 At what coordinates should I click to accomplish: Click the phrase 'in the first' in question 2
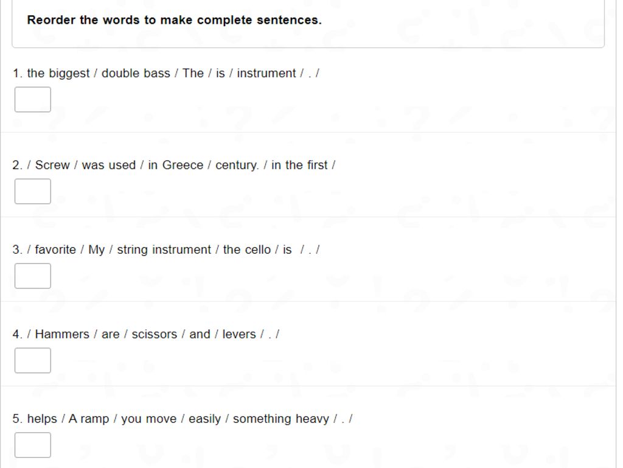click(299, 165)
